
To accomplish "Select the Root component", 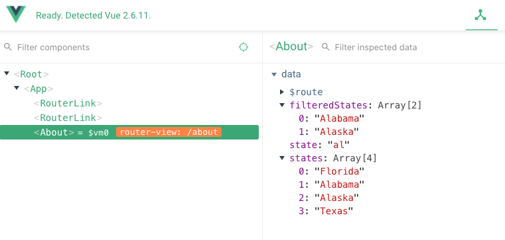I will click(31, 74).
